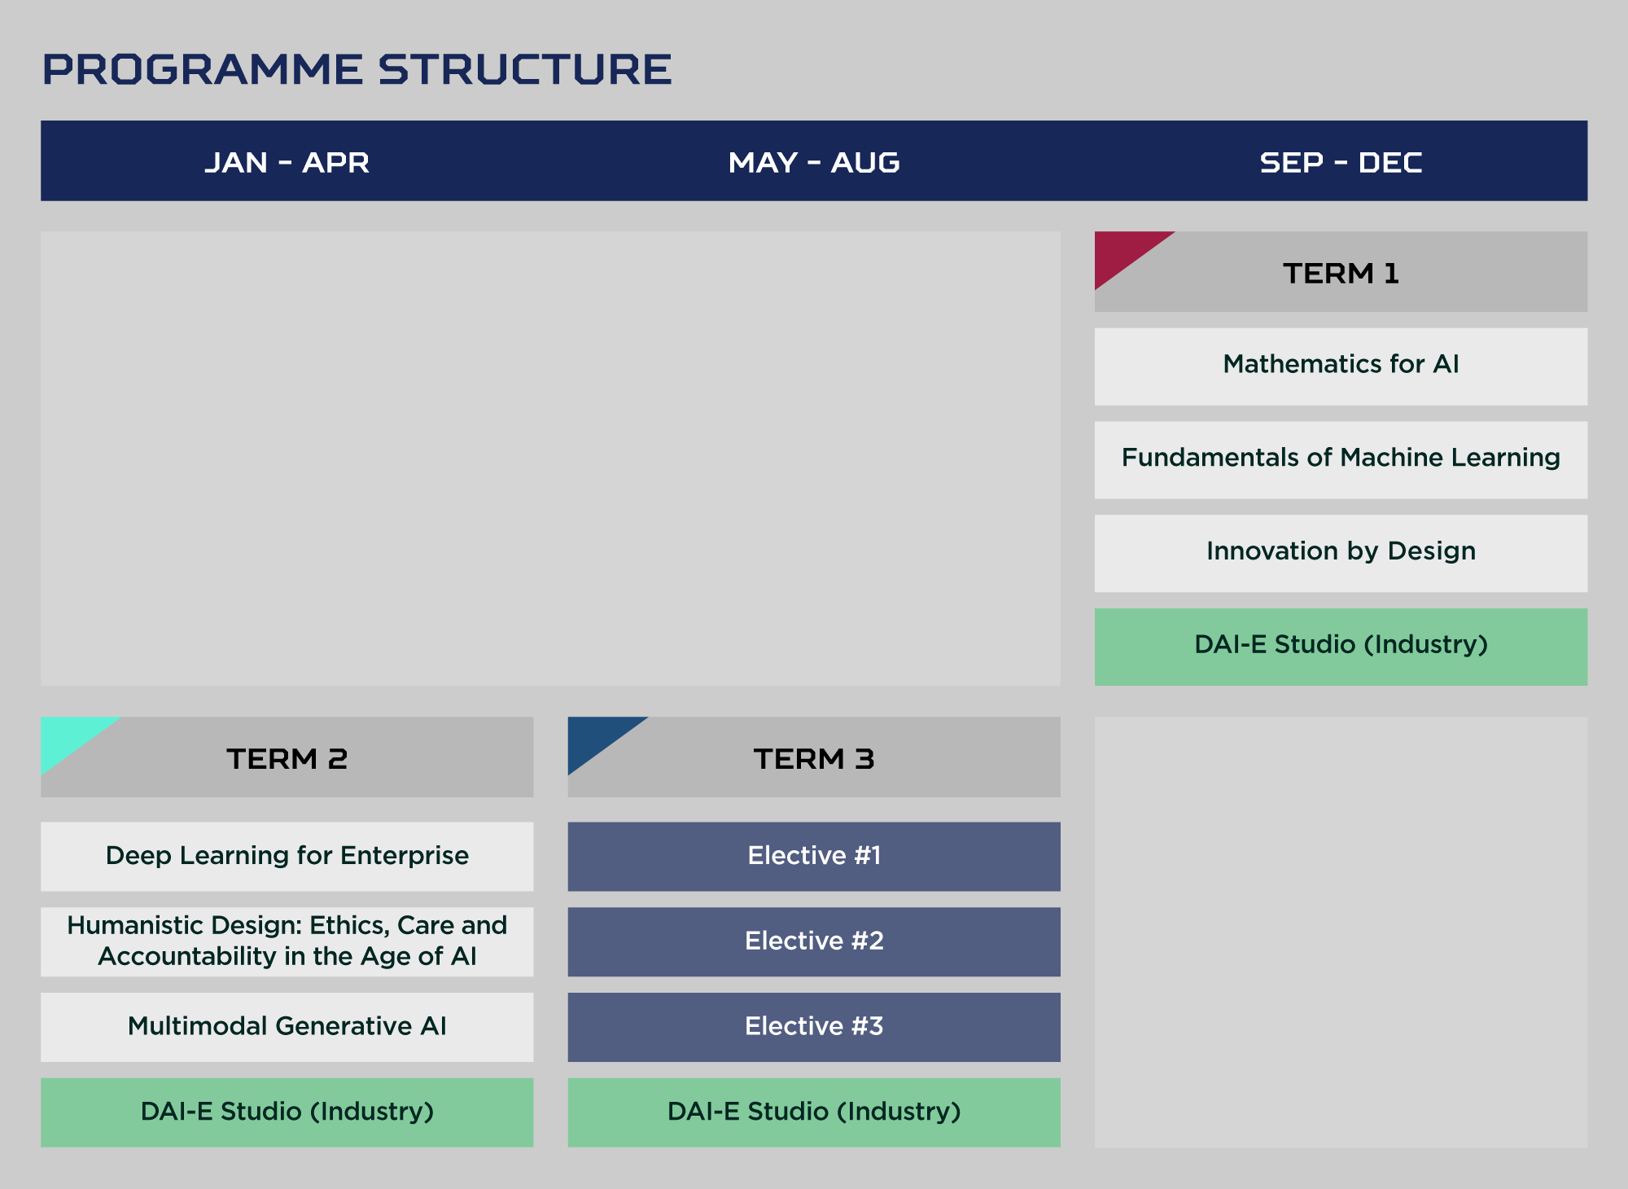Click DAI-E Studio (Industry) under Term 1

[1341, 647]
